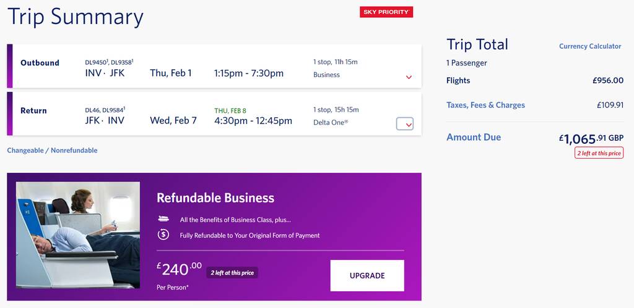This screenshot has width=634, height=308.
Task: Click the Refundable Business heading
Action: pyautogui.click(x=215, y=198)
